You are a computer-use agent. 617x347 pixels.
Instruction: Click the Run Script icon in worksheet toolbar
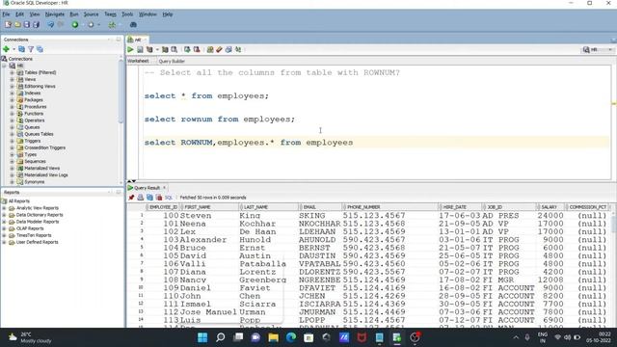140,49
